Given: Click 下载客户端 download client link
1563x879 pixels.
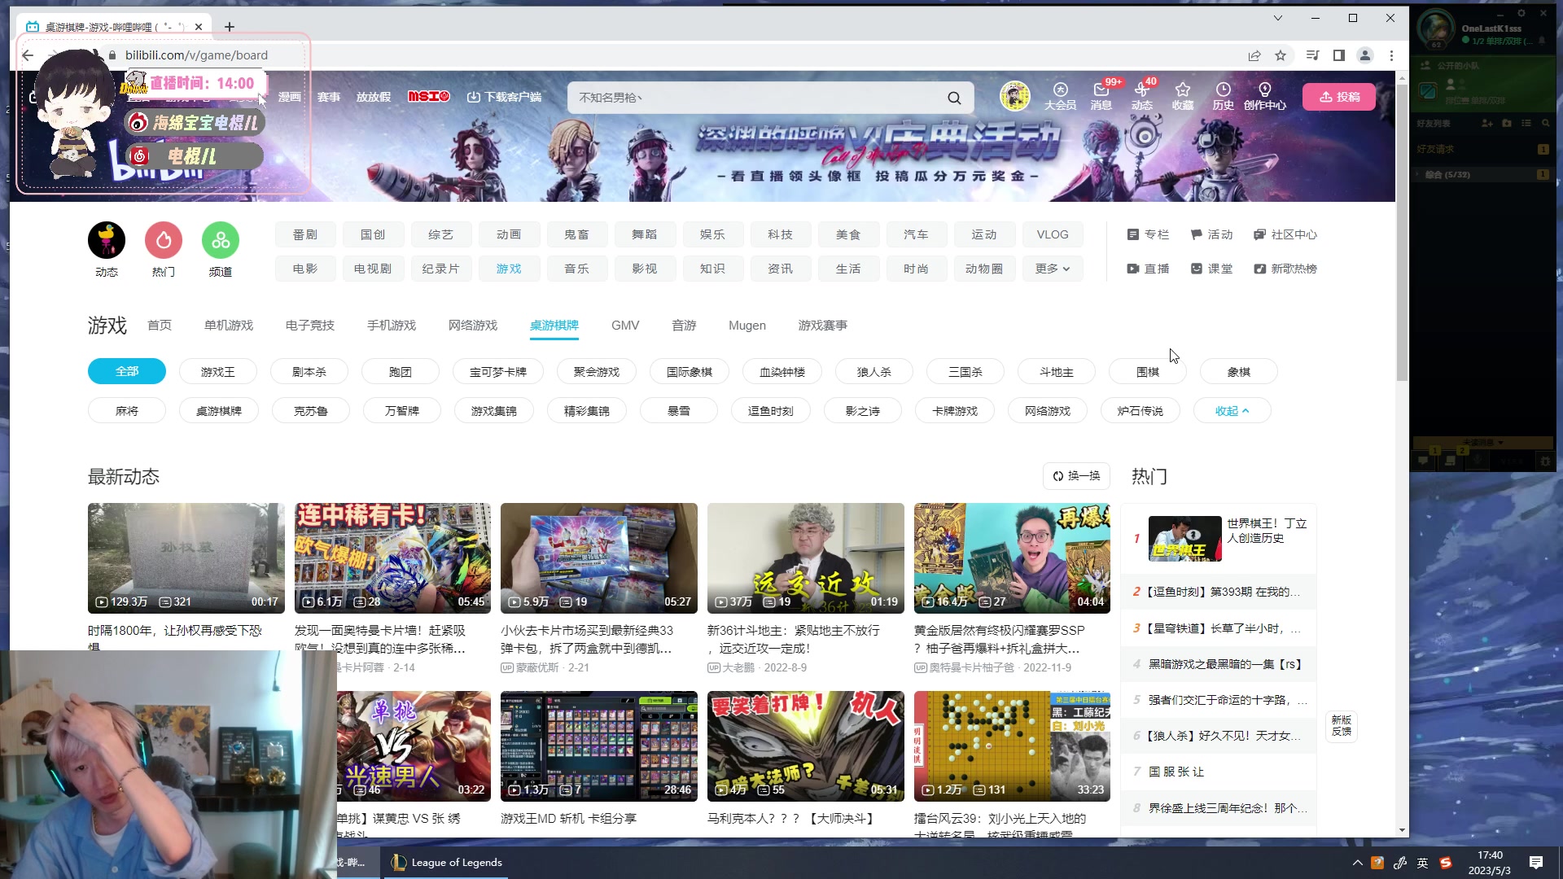Looking at the screenshot, I should pos(504,97).
